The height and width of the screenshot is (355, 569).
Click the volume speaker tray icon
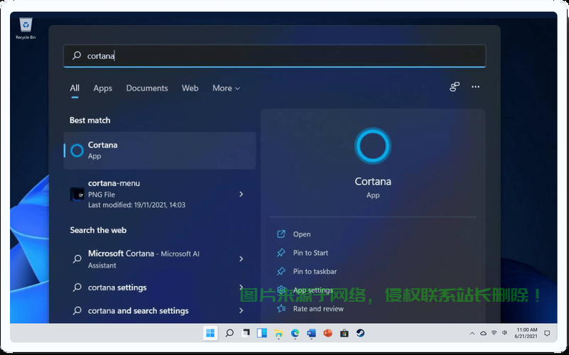[x=504, y=333]
